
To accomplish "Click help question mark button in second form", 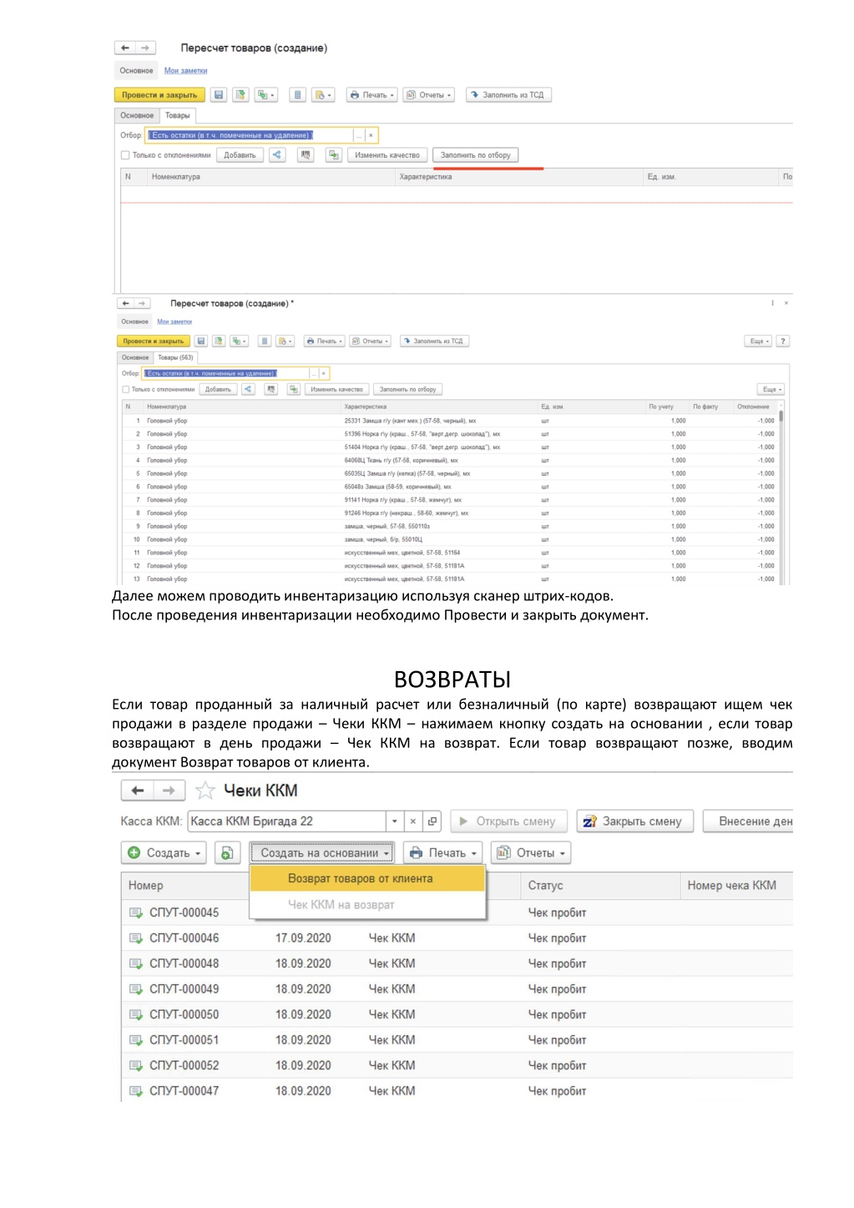I will (x=783, y=341).
